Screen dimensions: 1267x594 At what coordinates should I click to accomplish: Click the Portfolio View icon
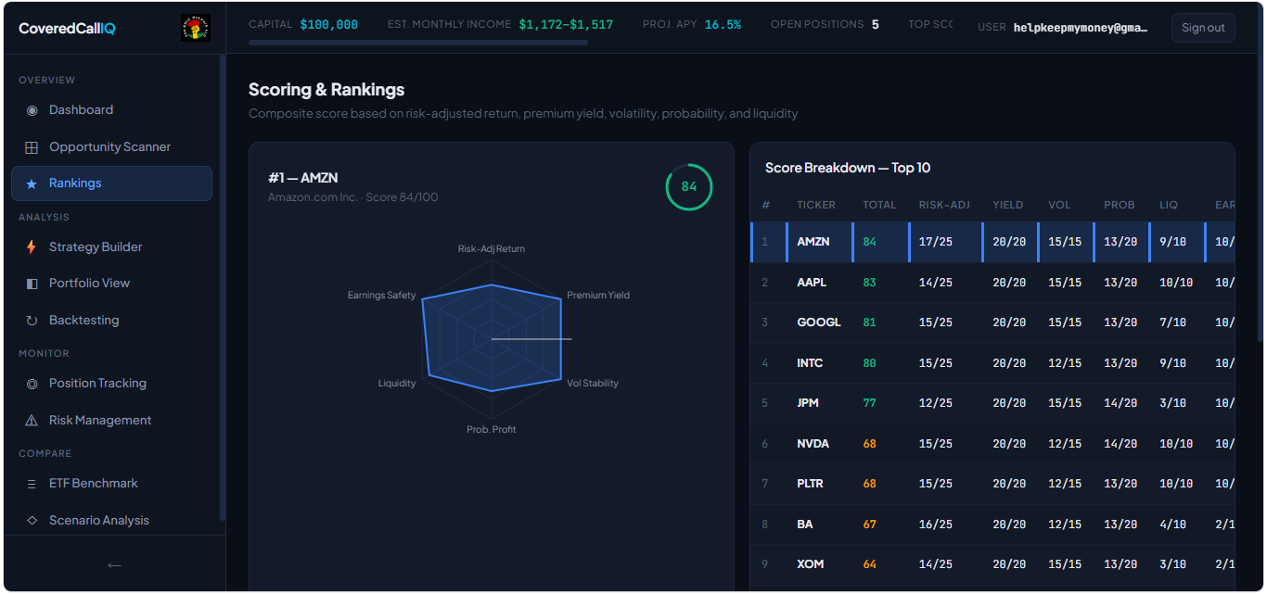(32, 284)
